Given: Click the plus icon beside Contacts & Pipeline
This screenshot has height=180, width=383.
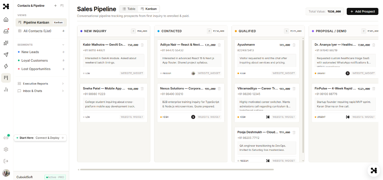Looking at the screenshot, I should coord(55,5).
